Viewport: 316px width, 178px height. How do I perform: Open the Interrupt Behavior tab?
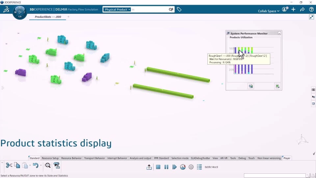click(117, 158)
